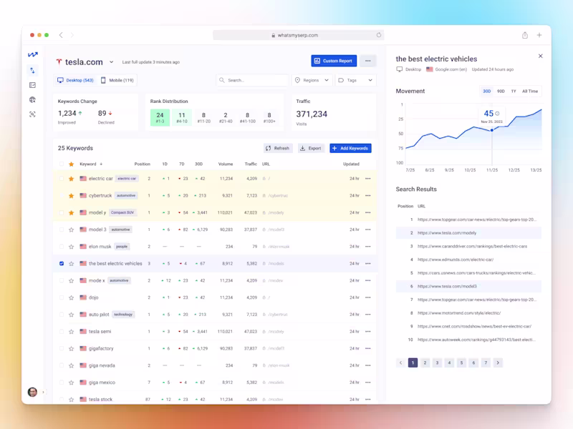Screen dimensions: 573x429
Task: Open the more options menu beside Custom Report
Action: (368, 61)
